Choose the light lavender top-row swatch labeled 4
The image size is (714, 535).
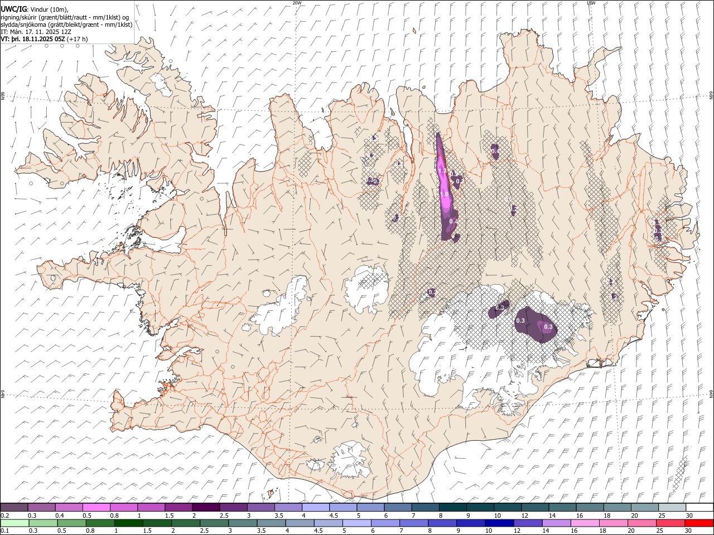pos(316,508)
